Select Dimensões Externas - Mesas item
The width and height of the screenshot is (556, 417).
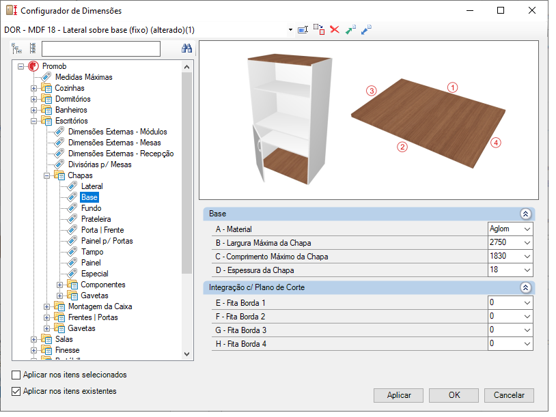(x=114, y=143)
